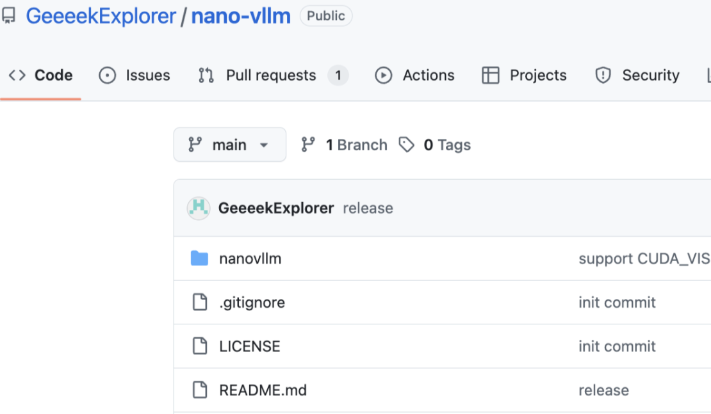Go to the Pull requests tab

pos(270,76)
